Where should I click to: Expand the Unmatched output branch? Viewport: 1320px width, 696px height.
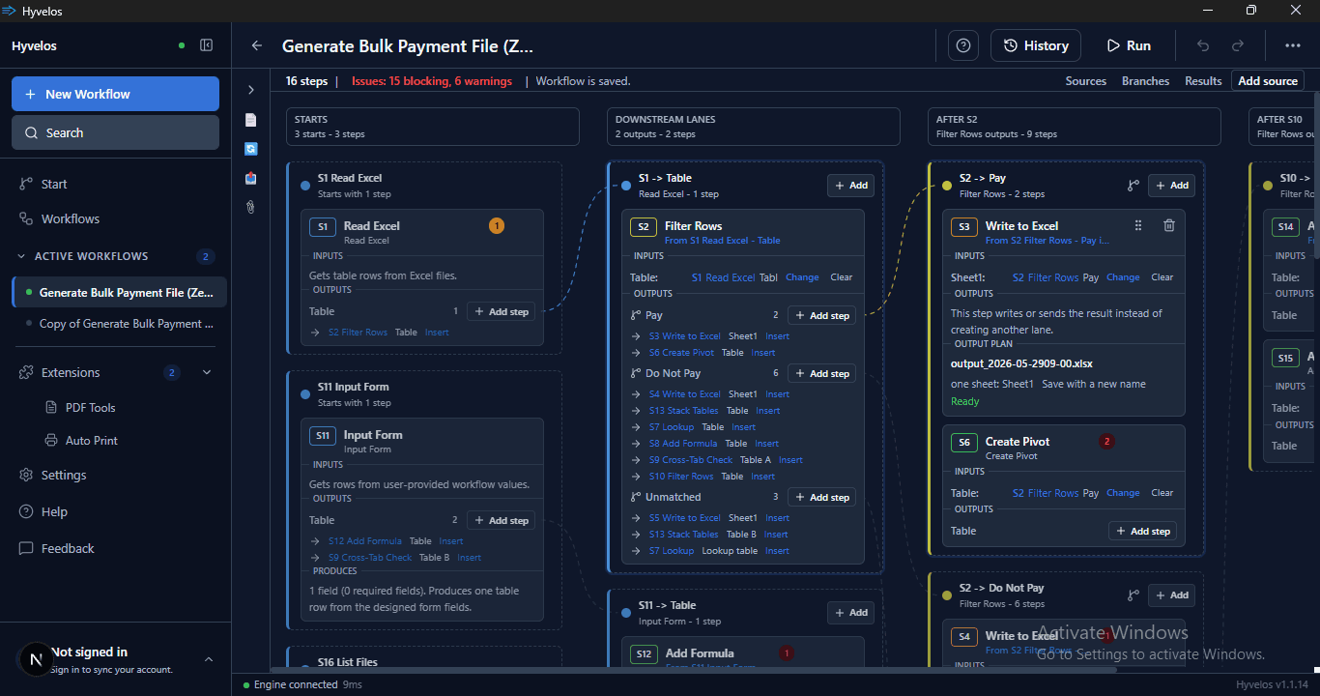click(636, 497)
